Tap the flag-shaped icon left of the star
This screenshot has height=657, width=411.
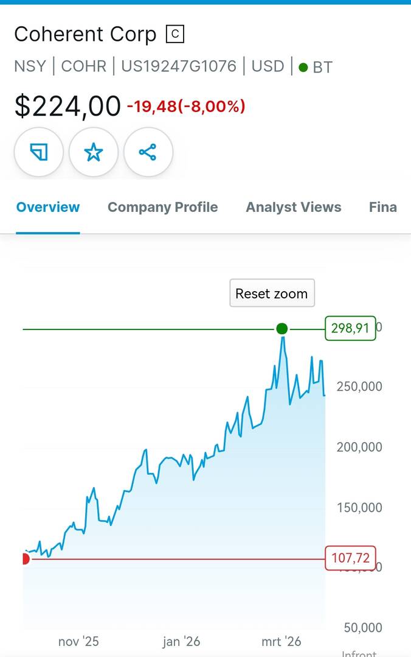(38, 152)
